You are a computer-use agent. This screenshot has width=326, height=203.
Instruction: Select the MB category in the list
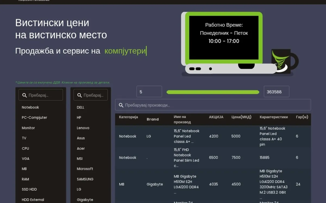tap(24, 169)
